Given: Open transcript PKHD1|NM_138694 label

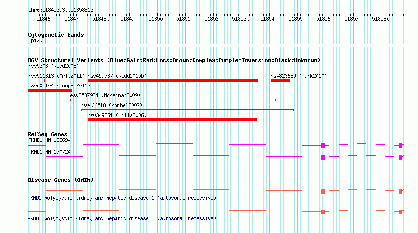Looking at the screenshot, I should click(49, 140).
